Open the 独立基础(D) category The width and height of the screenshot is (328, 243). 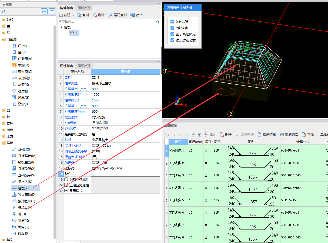pos(26,195)
